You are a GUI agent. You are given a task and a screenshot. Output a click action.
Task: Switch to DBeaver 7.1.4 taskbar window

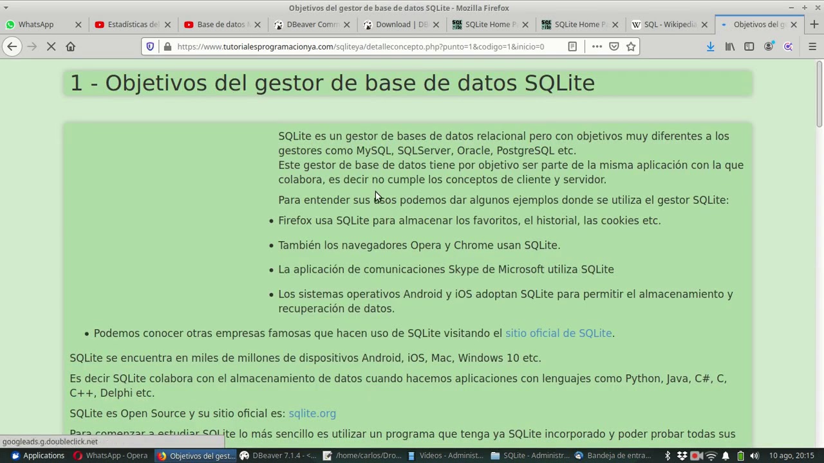point(278,456)
